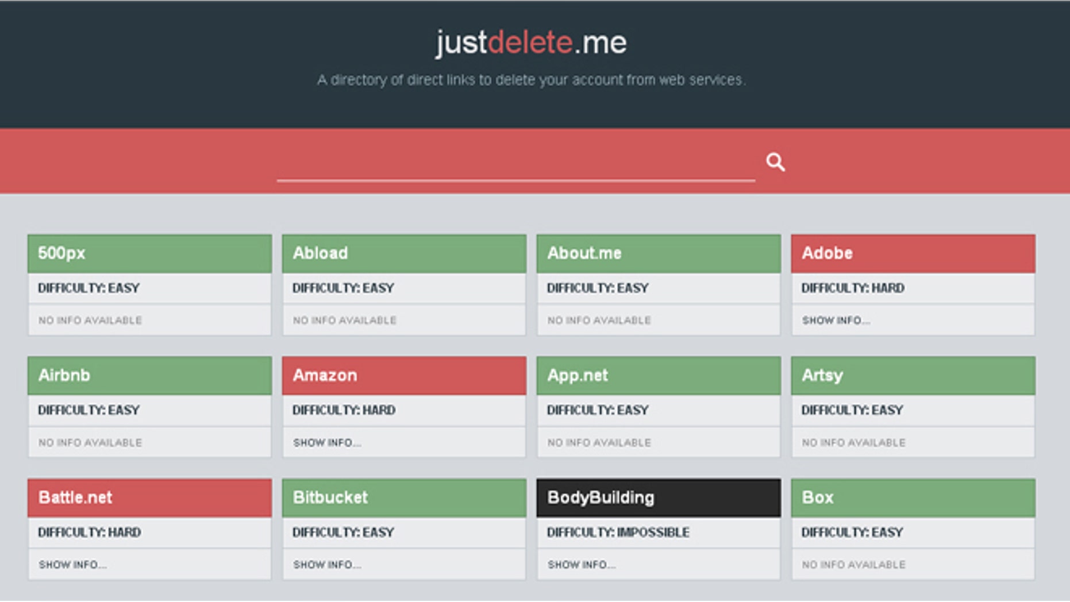Expand Show Info under Amazon
1070x602 pixels.
point(327,443)
